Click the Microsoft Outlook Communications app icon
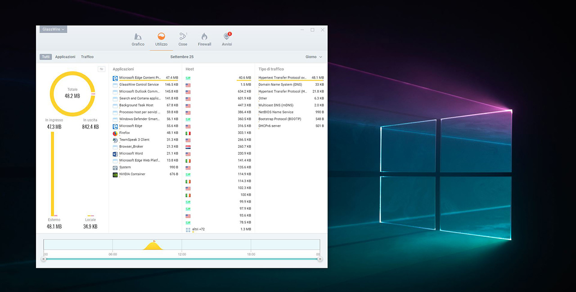 point(115,92)
